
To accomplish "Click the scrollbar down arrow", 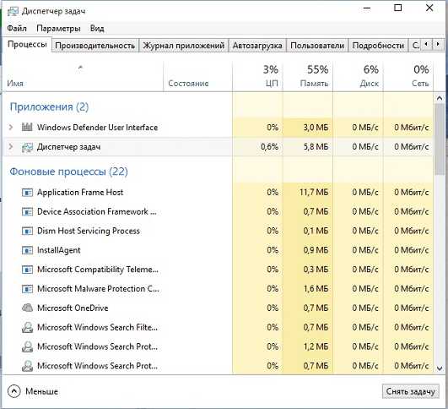I will (x=440, y=368).
